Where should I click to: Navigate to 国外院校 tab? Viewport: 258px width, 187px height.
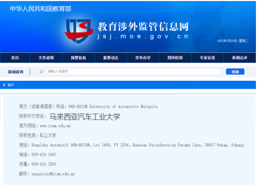[x=175, y=57]
